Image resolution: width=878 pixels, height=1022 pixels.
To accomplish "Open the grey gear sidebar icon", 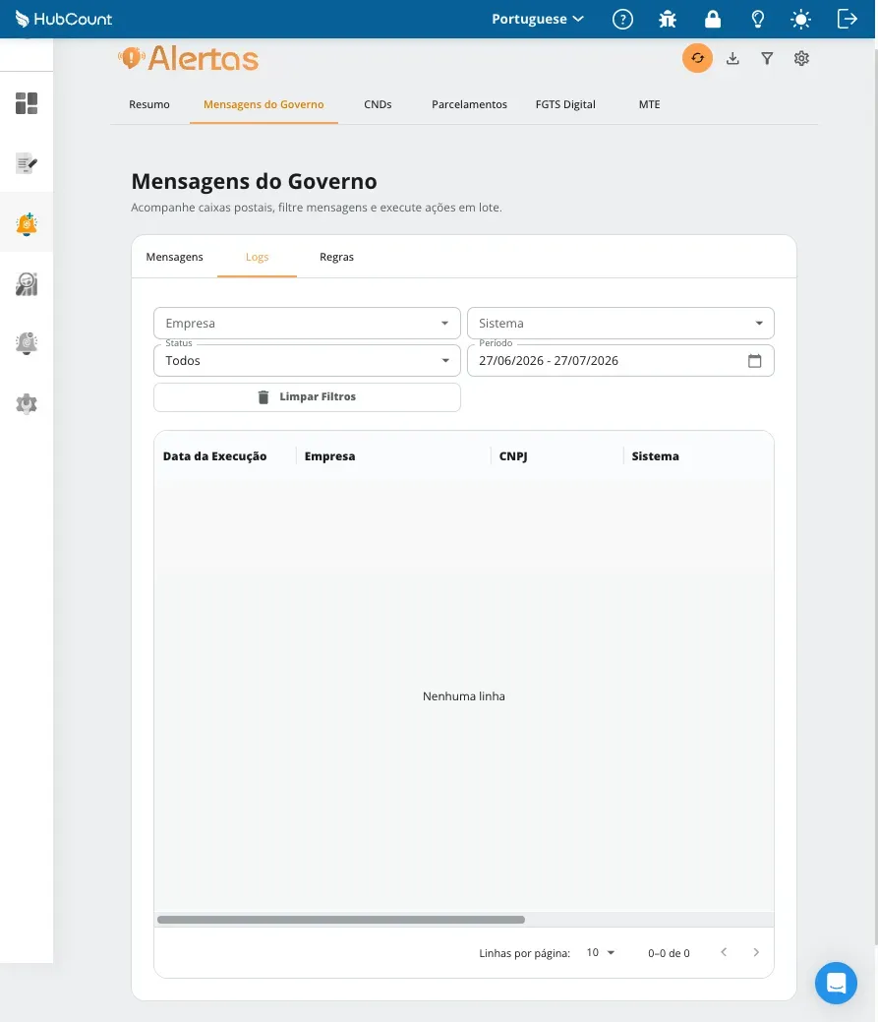I will point(27,403).
